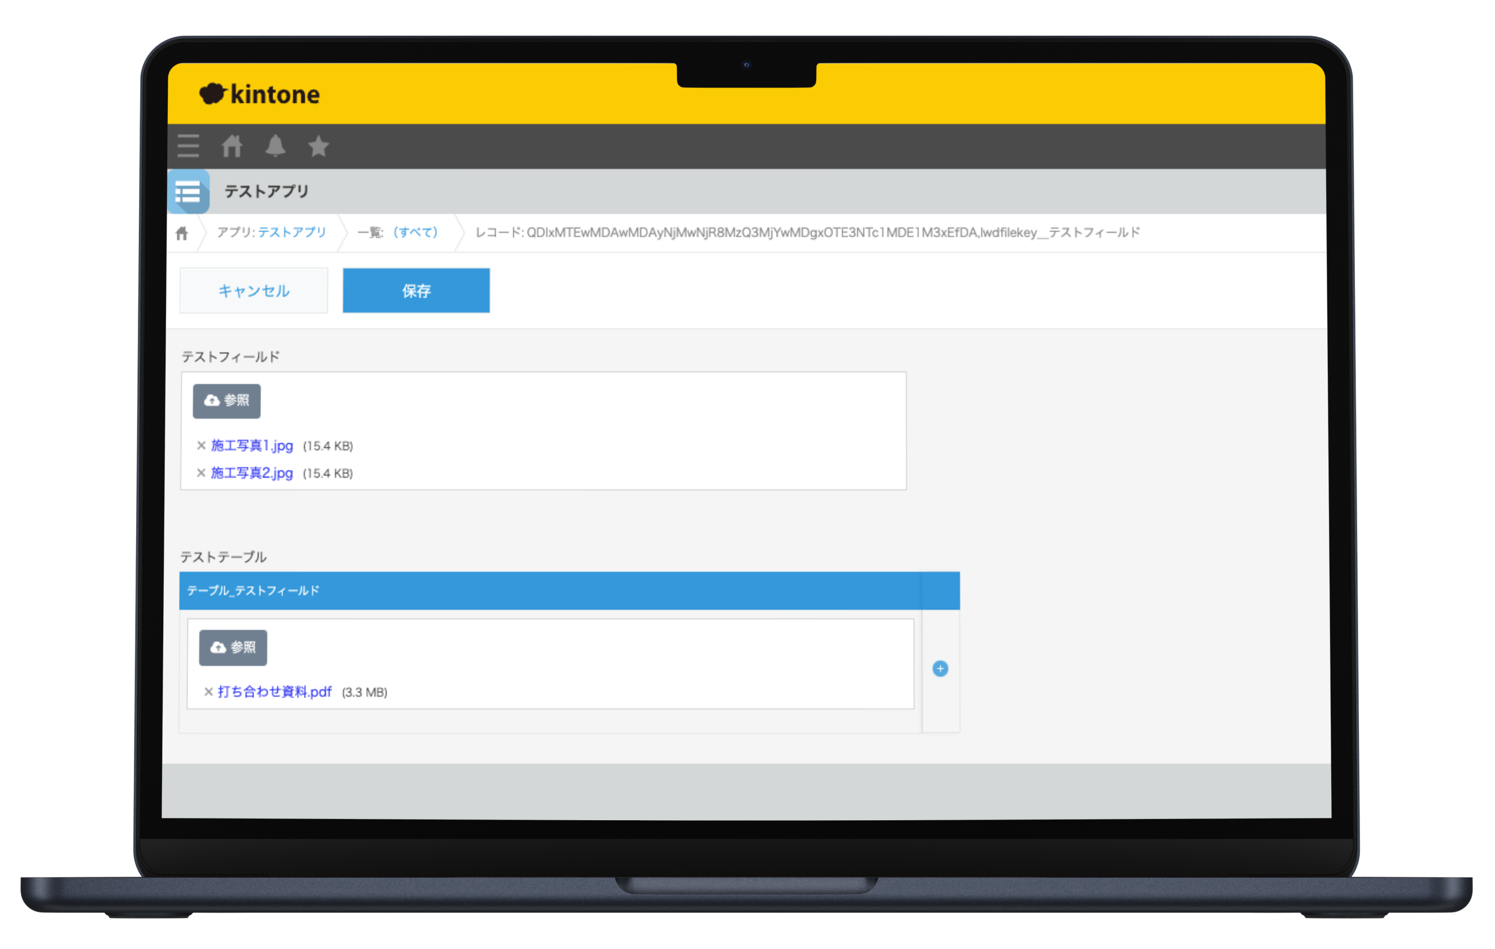This screenshot has height=949, width=1495.
Task: Open 施工写真1.jpg file link
Action: click(x=252, y=445)
